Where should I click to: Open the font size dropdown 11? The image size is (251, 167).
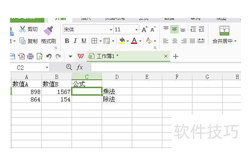click(x=136, y=30)
